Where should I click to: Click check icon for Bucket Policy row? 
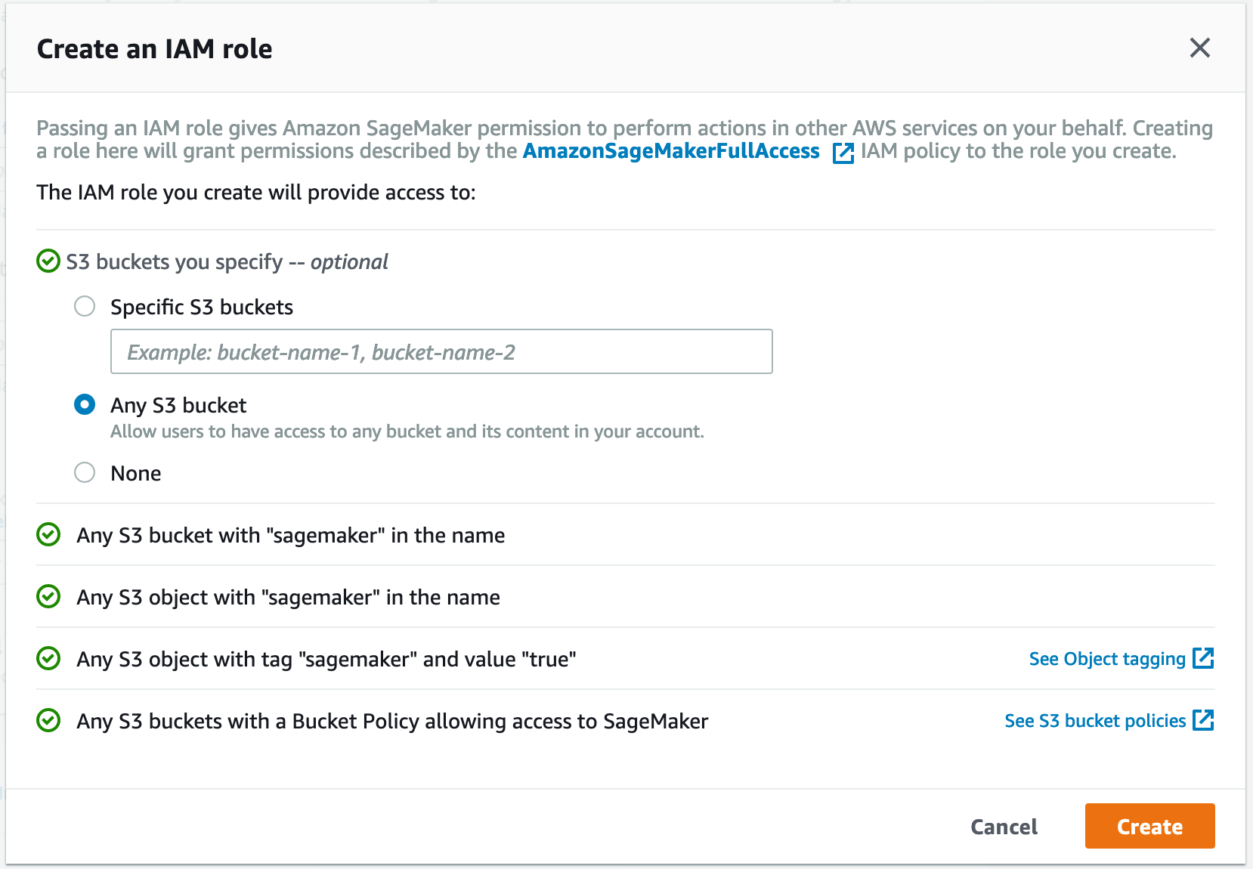[x=48, y=721]
